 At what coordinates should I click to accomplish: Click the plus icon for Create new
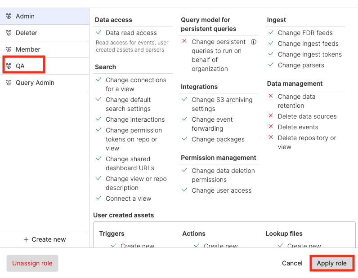tap(26, 239)
